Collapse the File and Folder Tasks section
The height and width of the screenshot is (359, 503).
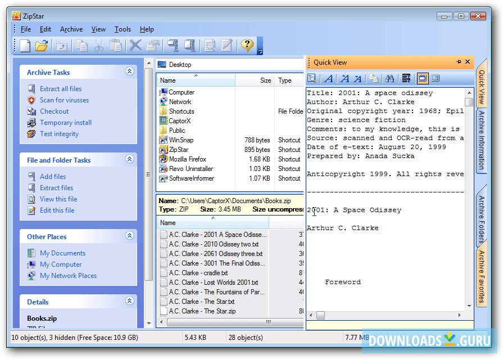(x=130, y=160)
